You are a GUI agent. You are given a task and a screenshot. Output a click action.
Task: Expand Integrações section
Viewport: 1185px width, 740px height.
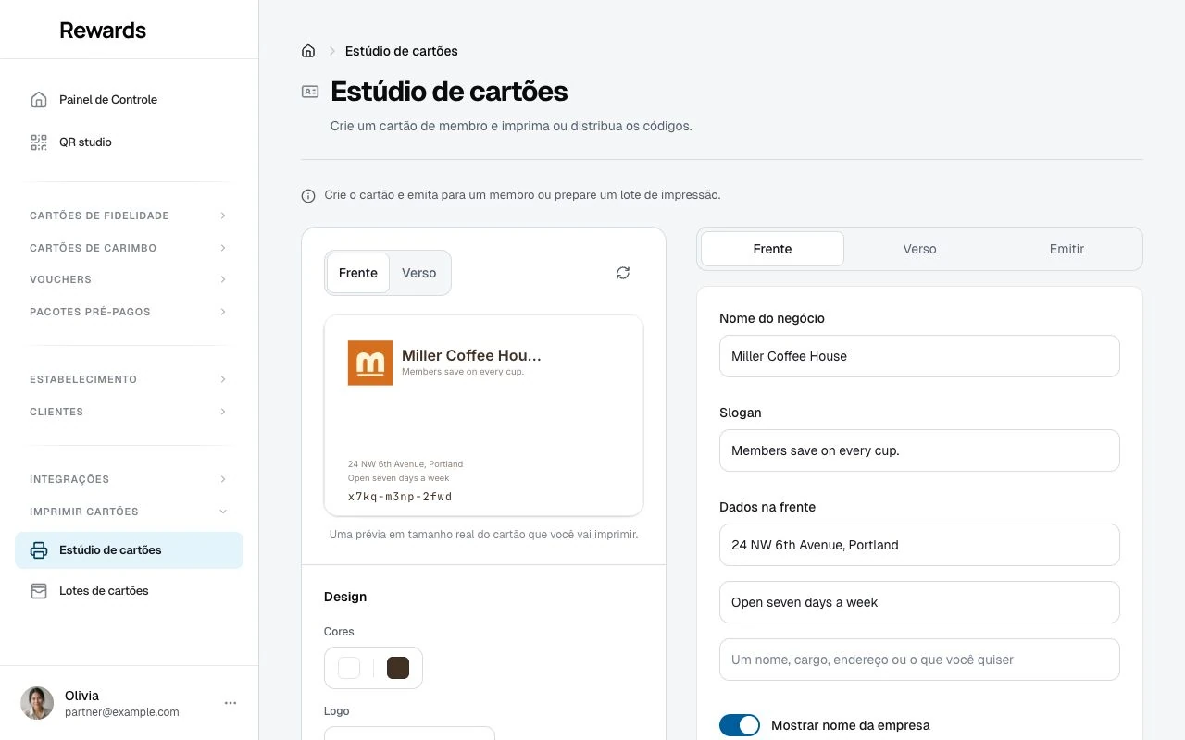coord(129,479)
